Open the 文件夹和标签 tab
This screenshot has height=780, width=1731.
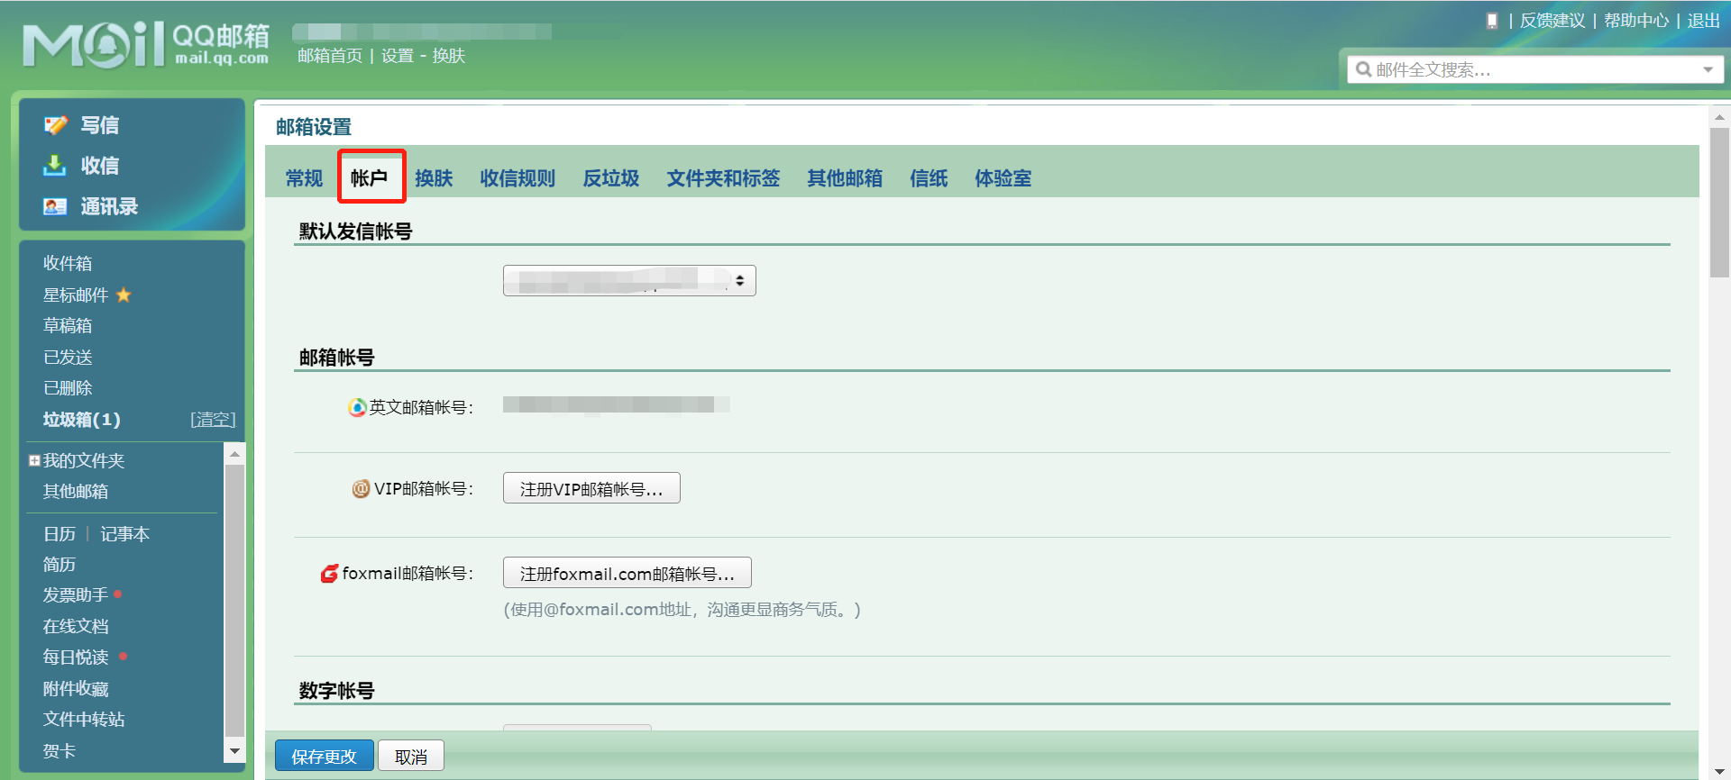[x=722, y=178]
